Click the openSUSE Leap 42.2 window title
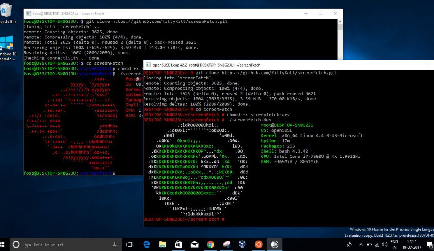The width and height of the screenshot is (434, 251). coord(206,65)
